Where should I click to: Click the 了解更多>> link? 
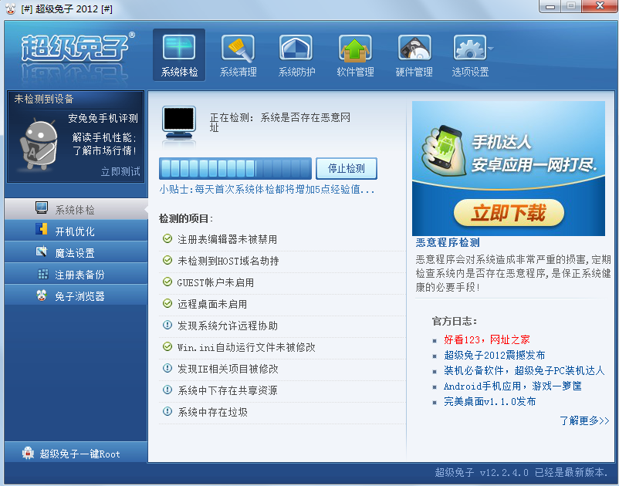[x=584, y=420]
